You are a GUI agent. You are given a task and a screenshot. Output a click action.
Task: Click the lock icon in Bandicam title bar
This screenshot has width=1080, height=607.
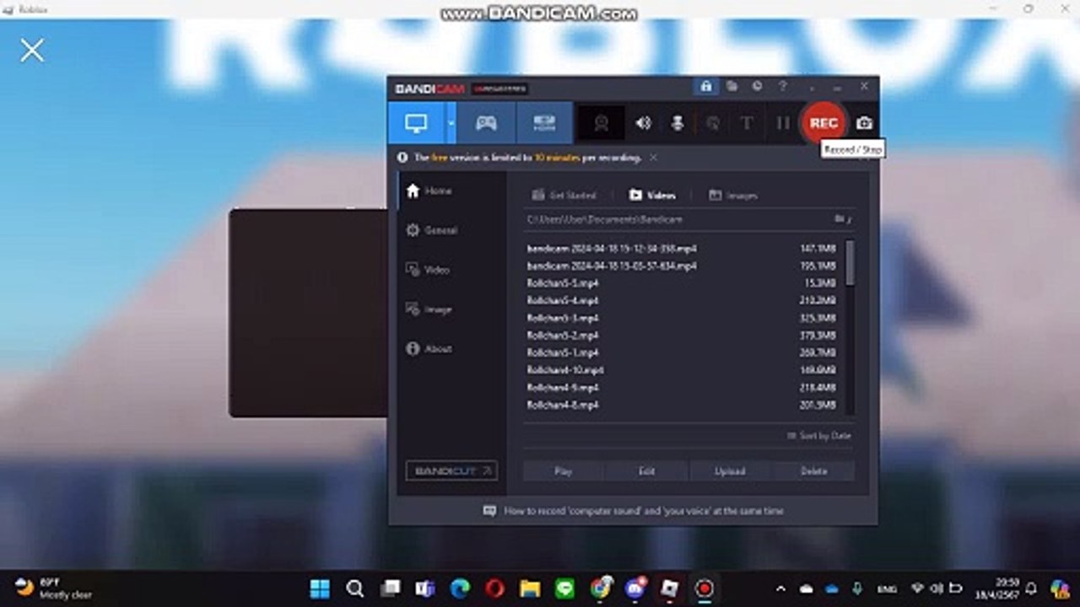(x=705, y=87)
